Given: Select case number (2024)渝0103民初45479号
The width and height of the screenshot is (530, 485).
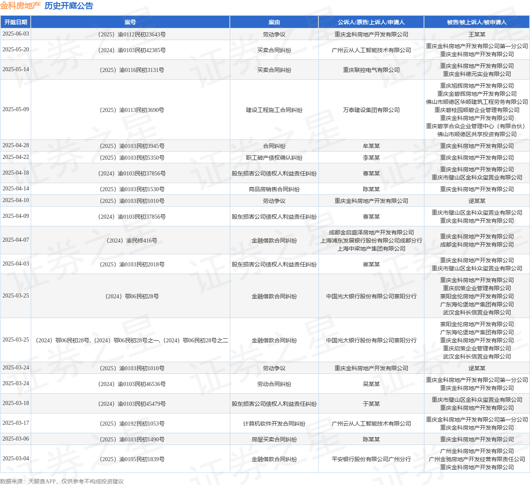Looking at the screenshot, I should 130,404.
